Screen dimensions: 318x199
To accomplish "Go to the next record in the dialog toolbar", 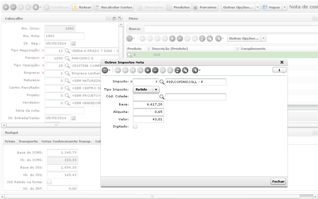I will (133, 70).
